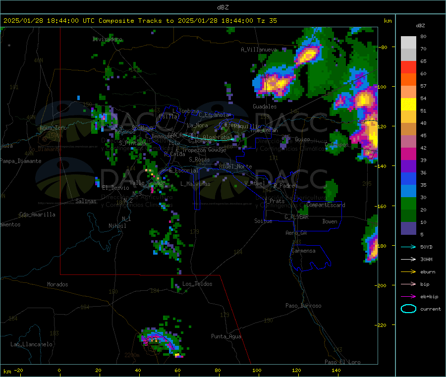Image resolution: width=446 pixels, height=377 pixels.
Task: Select the red 60 dBZ color swatch
Action: tap(408, 67)
